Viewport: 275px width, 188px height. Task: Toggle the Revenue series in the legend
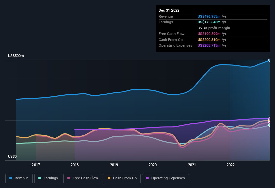click(x=19, y=178)
